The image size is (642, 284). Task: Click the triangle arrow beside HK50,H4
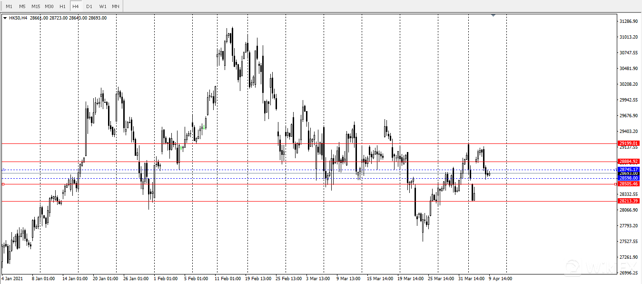pyautogui.click(x=5, y=18)
